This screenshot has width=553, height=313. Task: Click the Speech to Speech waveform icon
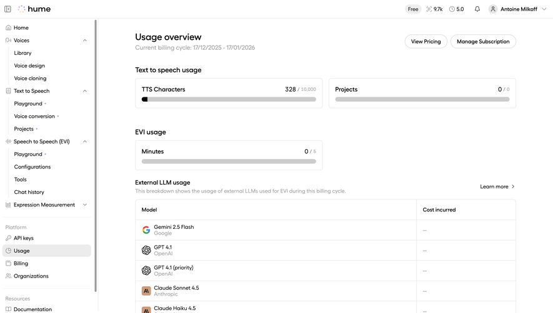[x=9, y=142]
